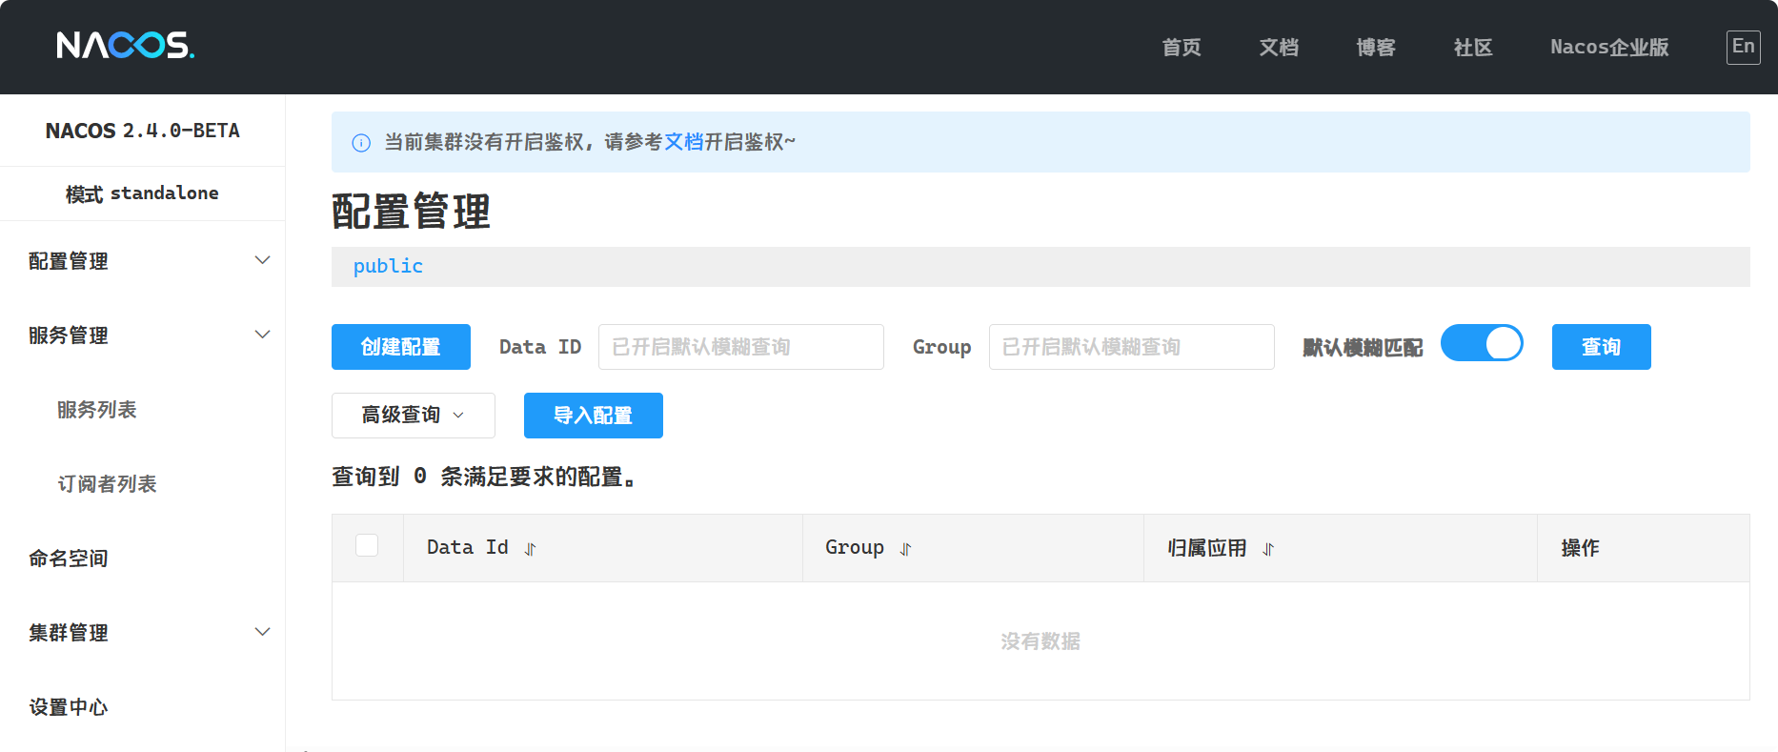
Task: Switch language with the En button
Action: (x=1743, y=47)
